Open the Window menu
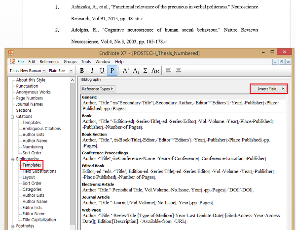The width and height of the screenshot is (296, 230). tap(103, 62)
